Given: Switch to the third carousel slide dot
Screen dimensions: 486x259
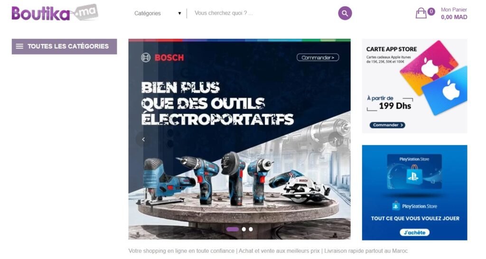Looking at the screenshot, I should point(251,229).
